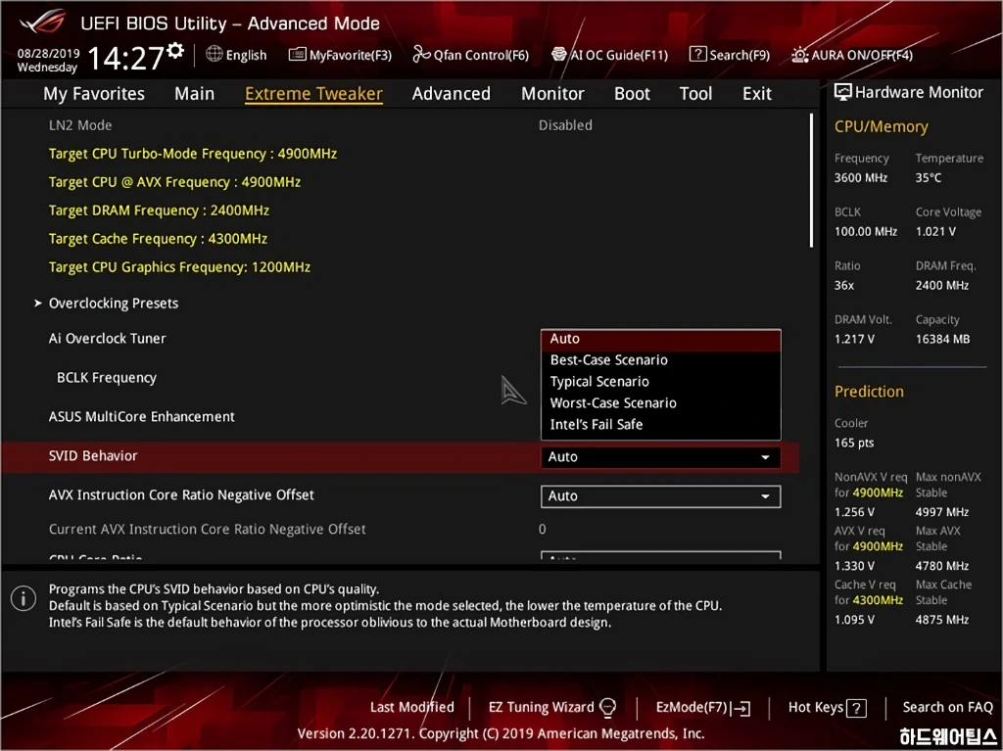
Task: Select ASUS MultiCore Enhancement setting
Action: (141, 417)
